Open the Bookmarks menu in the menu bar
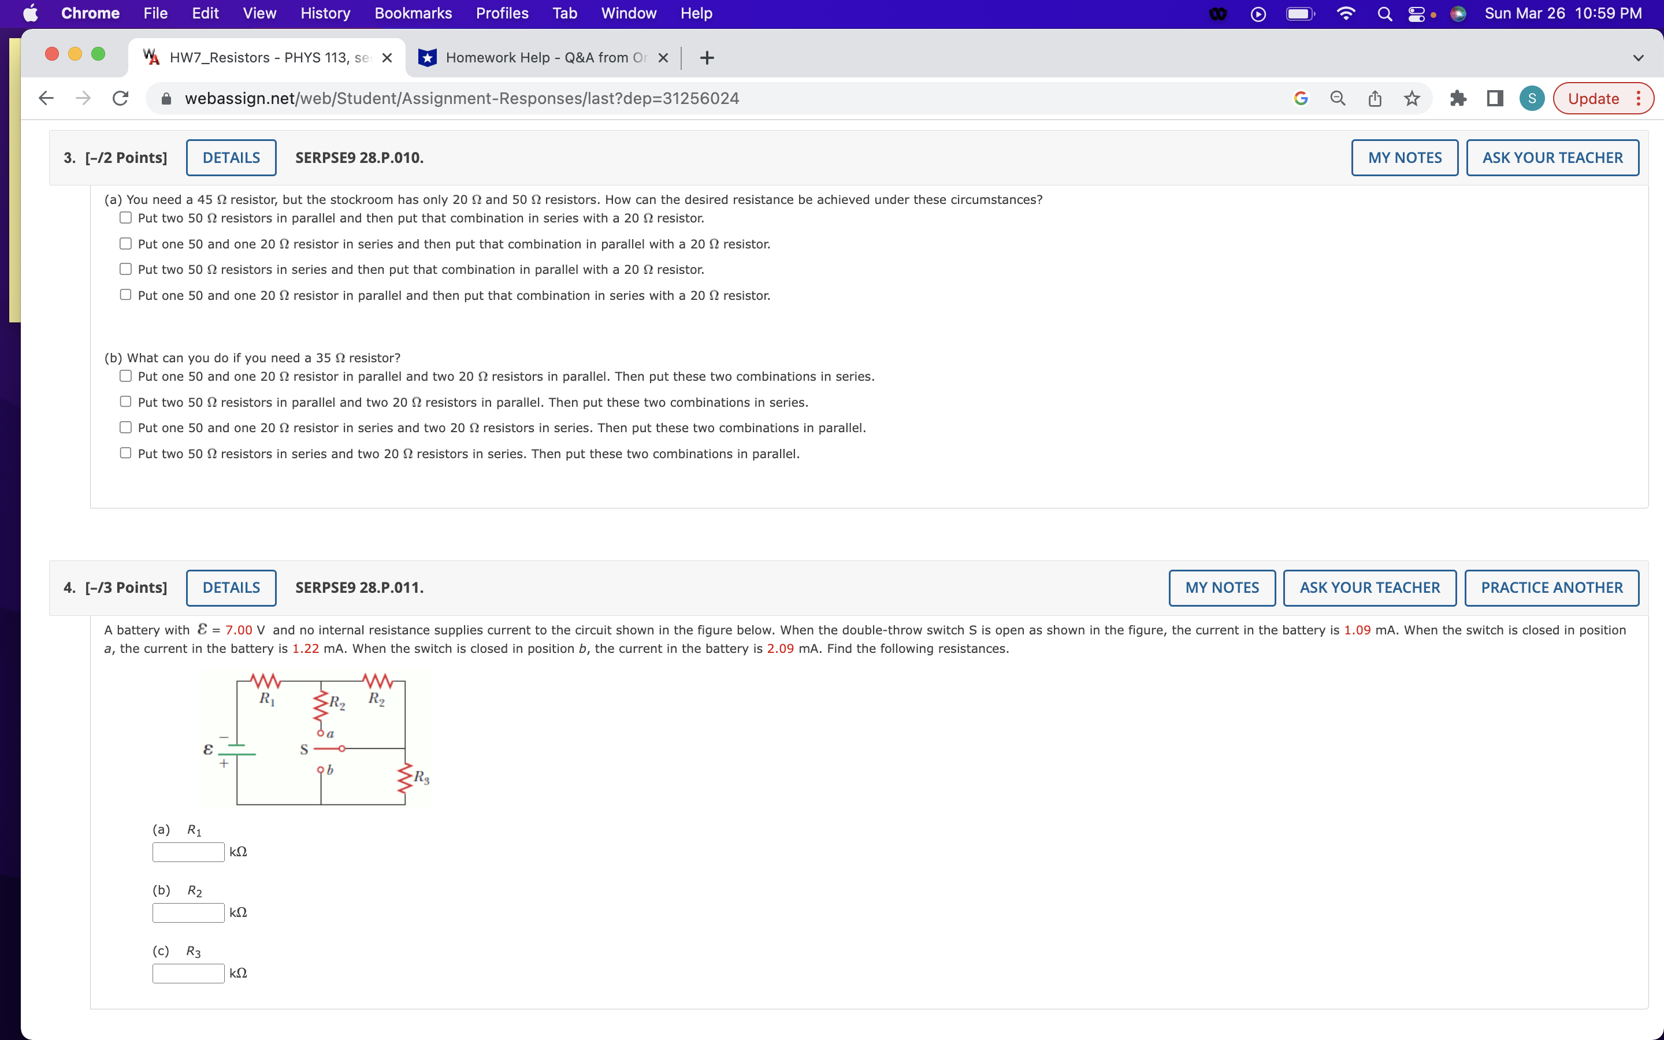Image resolution: width=1664 pixels, height=1040 pixels. pos(413,13)
